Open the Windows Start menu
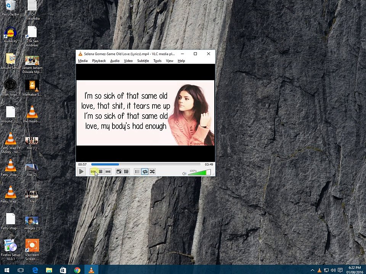Viewport: 366px width, 274px height. tap(7, 270)
